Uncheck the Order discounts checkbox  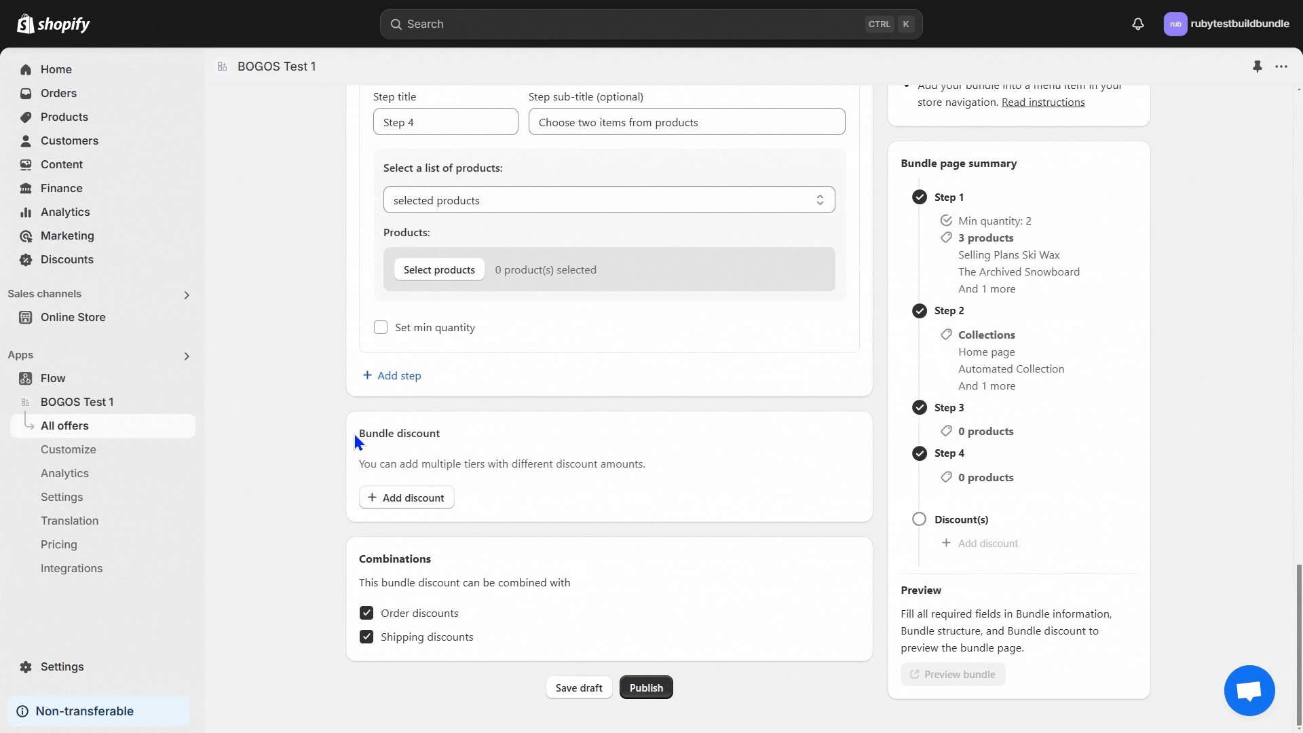pyautogui.click(x=366, y=613)
